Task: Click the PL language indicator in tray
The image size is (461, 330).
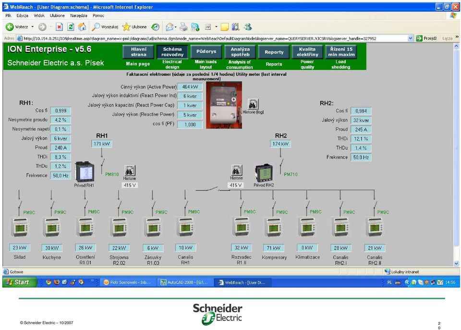Action: pos(389,283)
